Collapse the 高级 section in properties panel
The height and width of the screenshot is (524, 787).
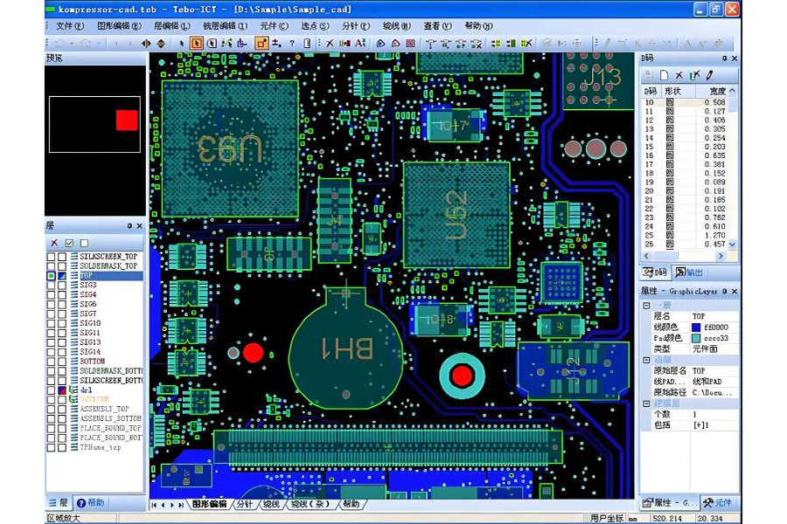[645, 360]
